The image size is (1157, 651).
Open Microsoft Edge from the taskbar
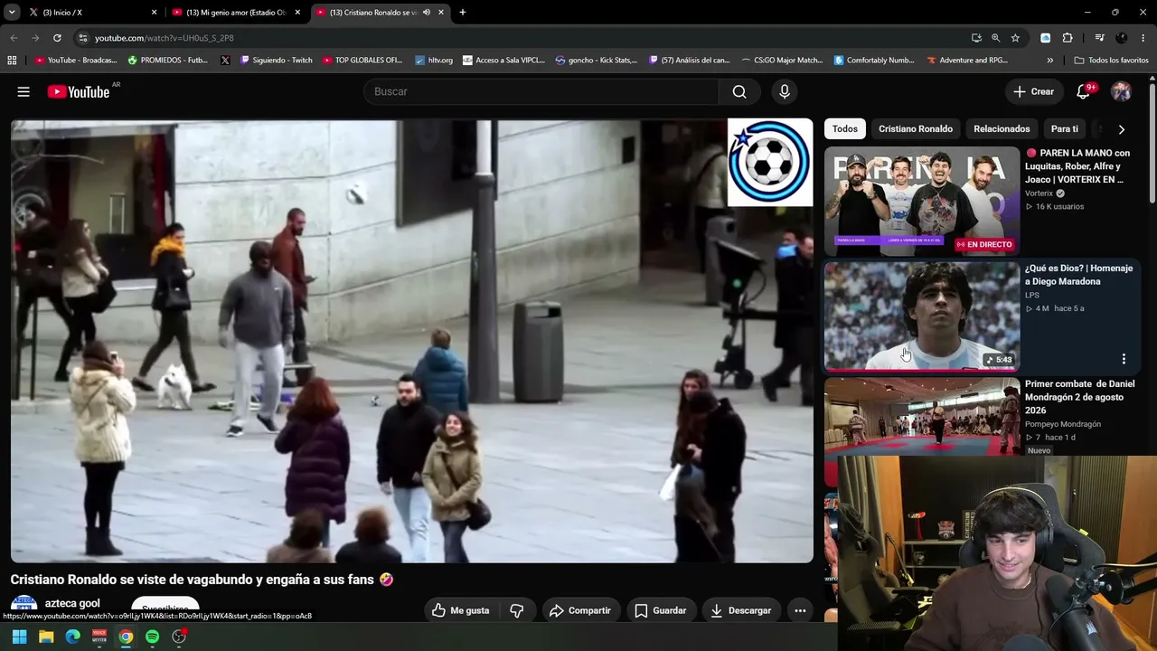point(72,637)
